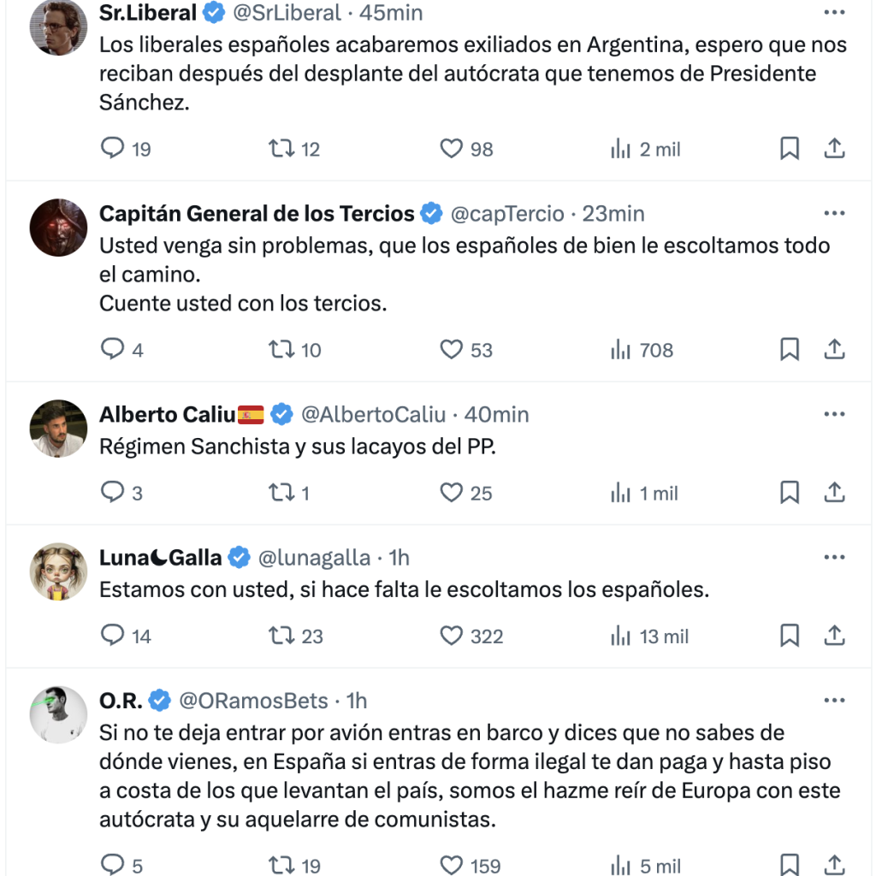Share Capitán General de los Tercios' tweet
The width and height of the screenshot is (876, 876).
834,349
